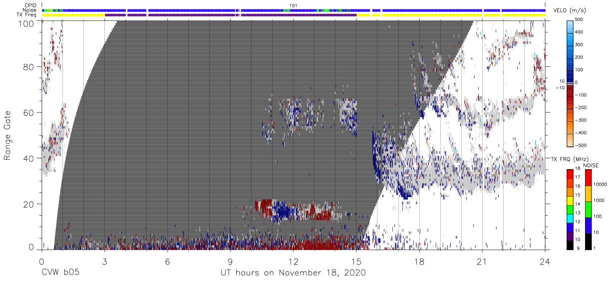Click the yellow TX Freq bar segment before 3 UT
613x283 pixels.
[73, 15]
